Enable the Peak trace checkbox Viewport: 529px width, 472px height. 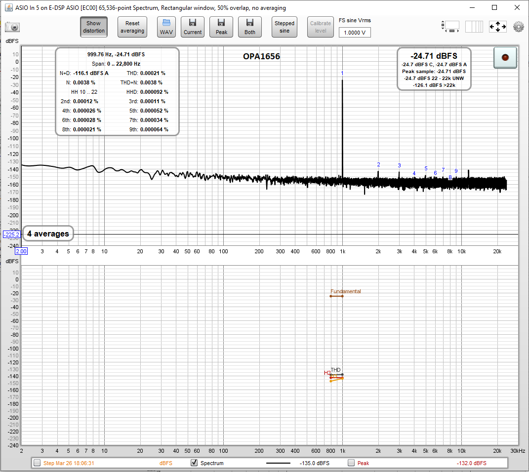coord(351,463)
